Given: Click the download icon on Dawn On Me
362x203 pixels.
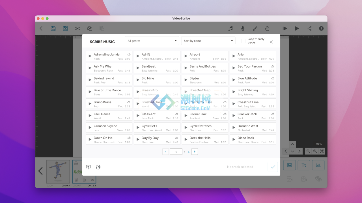Looking at the screenshot, I should point(129,138).
